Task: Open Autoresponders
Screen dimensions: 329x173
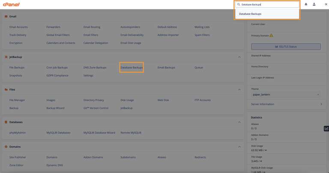Action: click(x=130, y=27)
